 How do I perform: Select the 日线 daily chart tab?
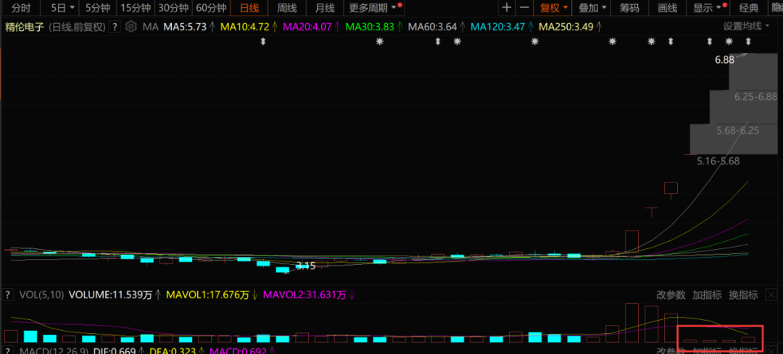(249, 7)
